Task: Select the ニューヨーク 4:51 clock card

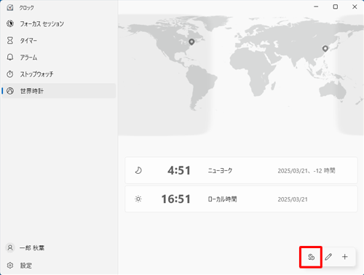Action: (x=241, y=170)
